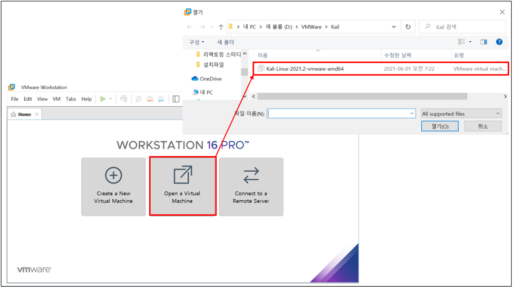The width and height of the screenshot is (513, 287).
Task: Close the Home tab
Action: [x=37, y=114]
